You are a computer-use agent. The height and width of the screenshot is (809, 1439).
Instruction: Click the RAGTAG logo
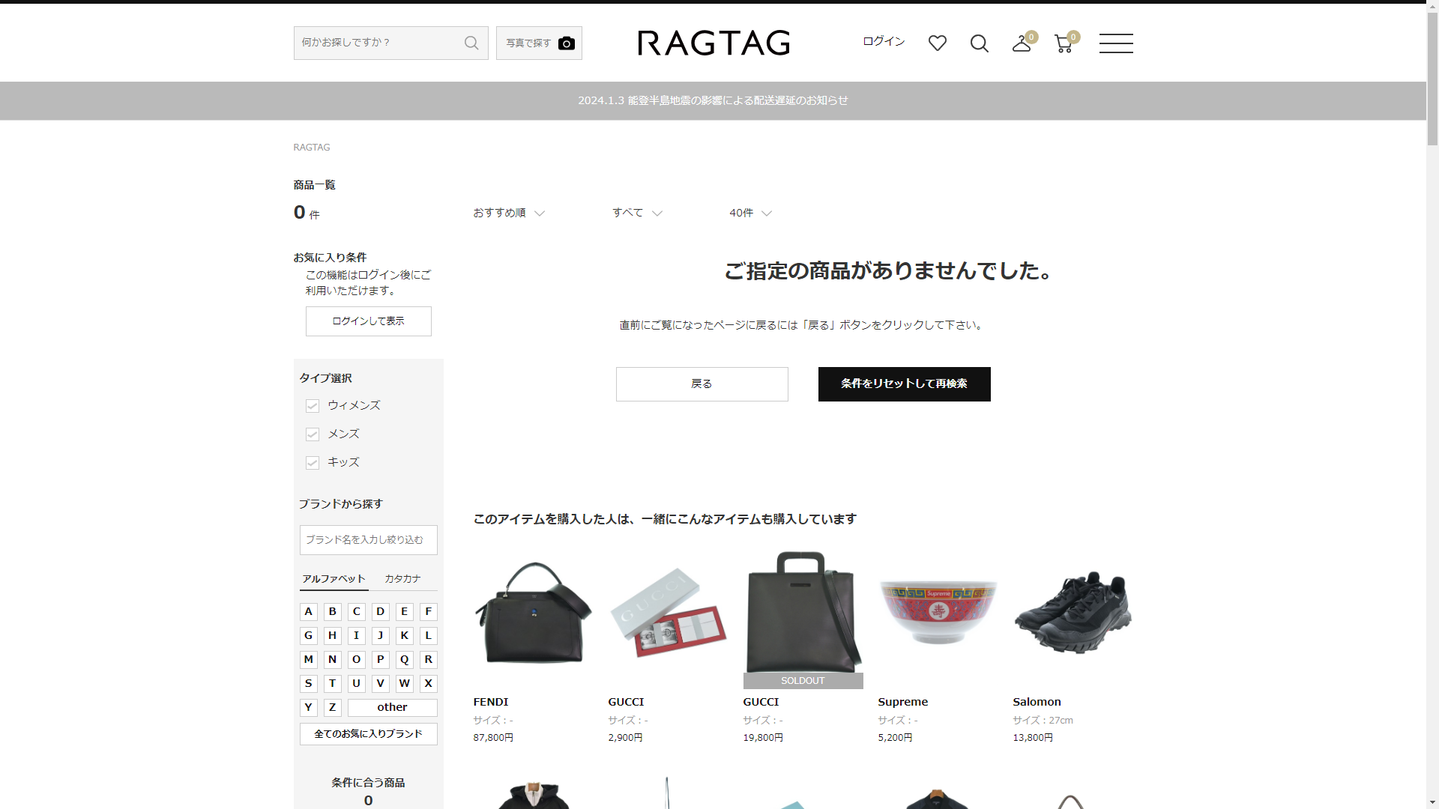coord(714,43)
